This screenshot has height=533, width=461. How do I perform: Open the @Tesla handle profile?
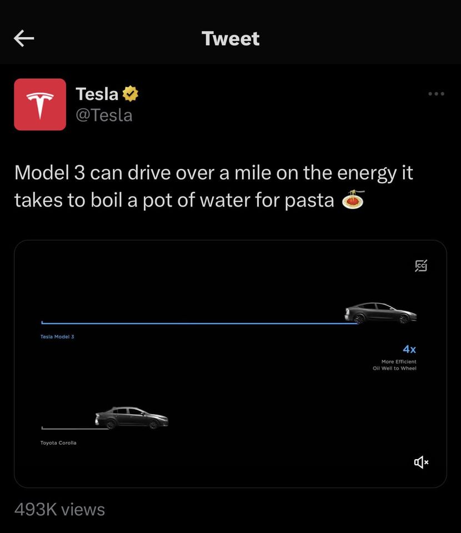[104, 115]
